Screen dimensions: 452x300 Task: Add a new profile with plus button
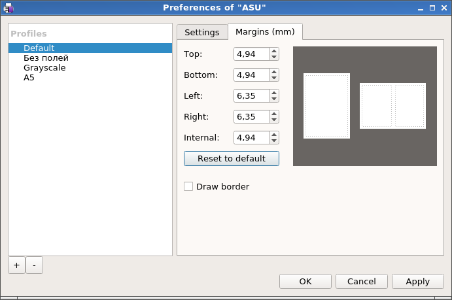point(16,265)
